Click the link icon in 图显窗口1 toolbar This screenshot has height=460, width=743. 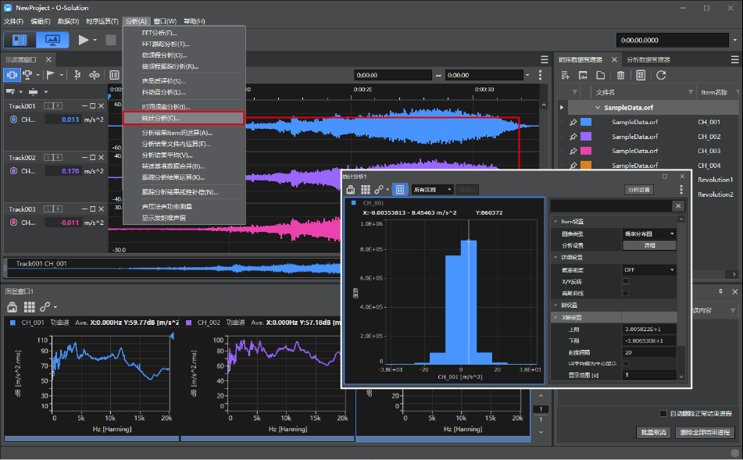click(45, 307)
